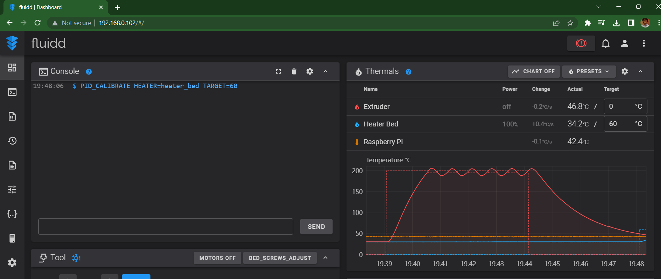Screen dimensions: 661x279
Task: Click the Extruder target temperature field
Action: click(625, 107)
